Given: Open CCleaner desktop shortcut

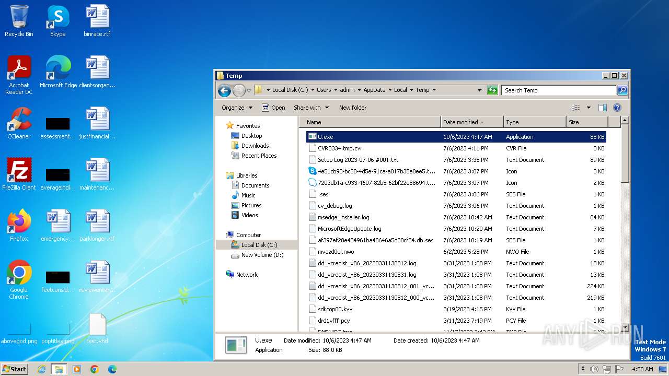Looking at the screenshot, I should click(19, 123).
